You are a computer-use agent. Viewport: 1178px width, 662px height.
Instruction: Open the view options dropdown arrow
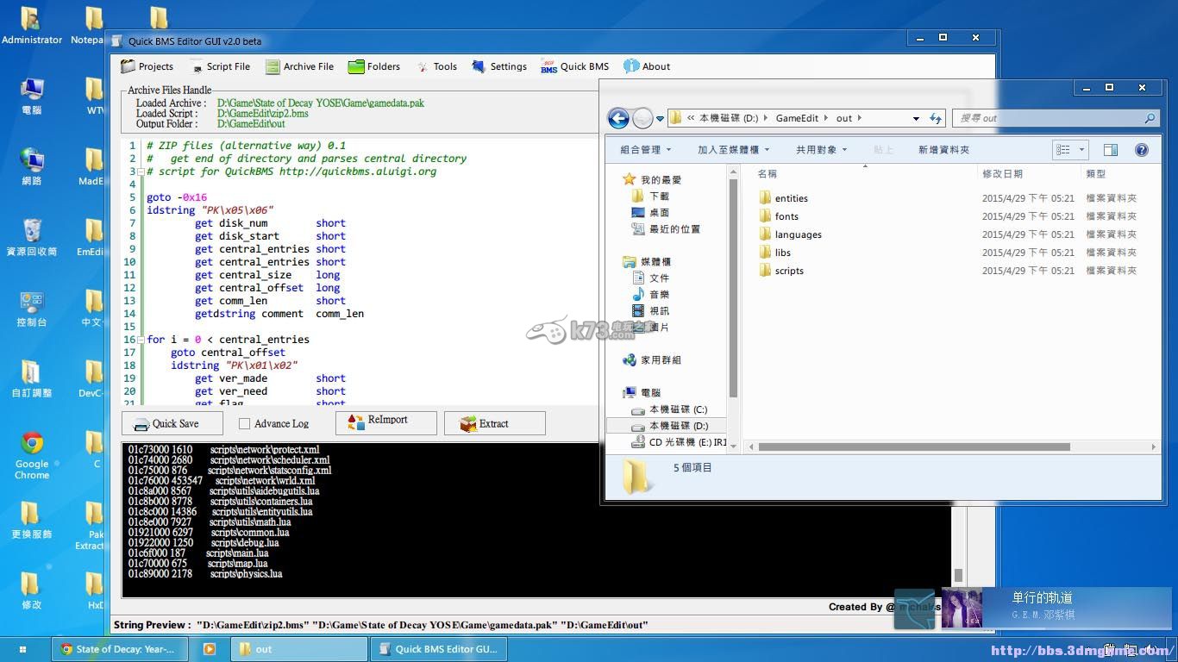tap(1081, 150)
